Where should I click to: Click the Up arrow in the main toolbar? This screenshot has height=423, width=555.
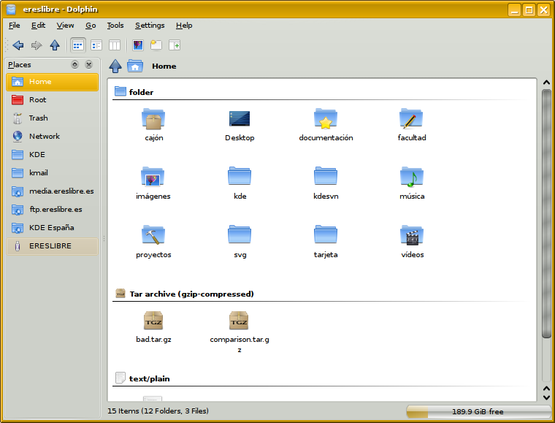(x=55, y=45)
